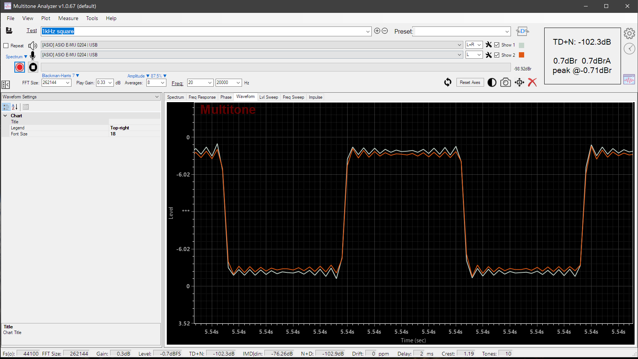This screenshot has width=638, height=359.
Task: Click the clock history icon
Action: 629,48
